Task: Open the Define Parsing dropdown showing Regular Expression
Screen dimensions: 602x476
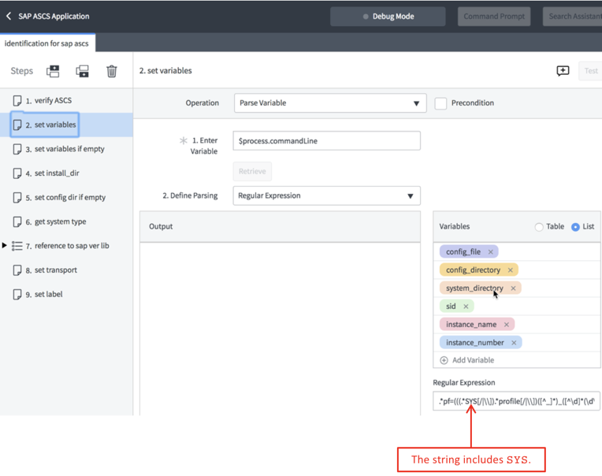Action: click(326, 195)
